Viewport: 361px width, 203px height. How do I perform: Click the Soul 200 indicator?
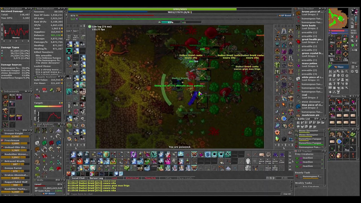(x=332, y=59)
